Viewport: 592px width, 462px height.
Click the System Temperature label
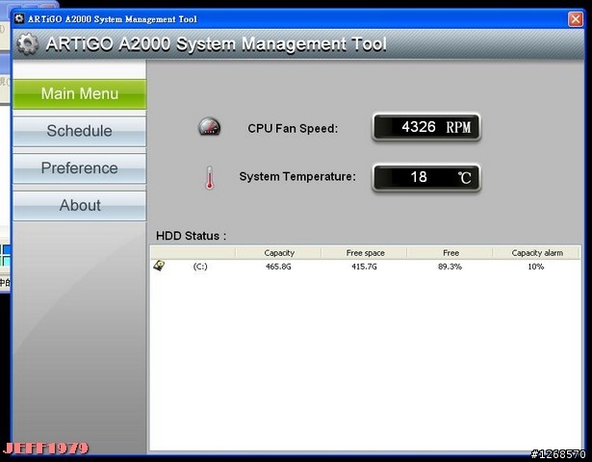[297, 176]
